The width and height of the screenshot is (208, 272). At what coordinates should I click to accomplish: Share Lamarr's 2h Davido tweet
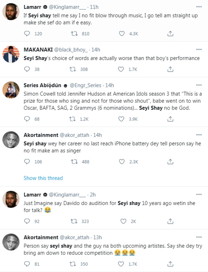tap(170, 221)
